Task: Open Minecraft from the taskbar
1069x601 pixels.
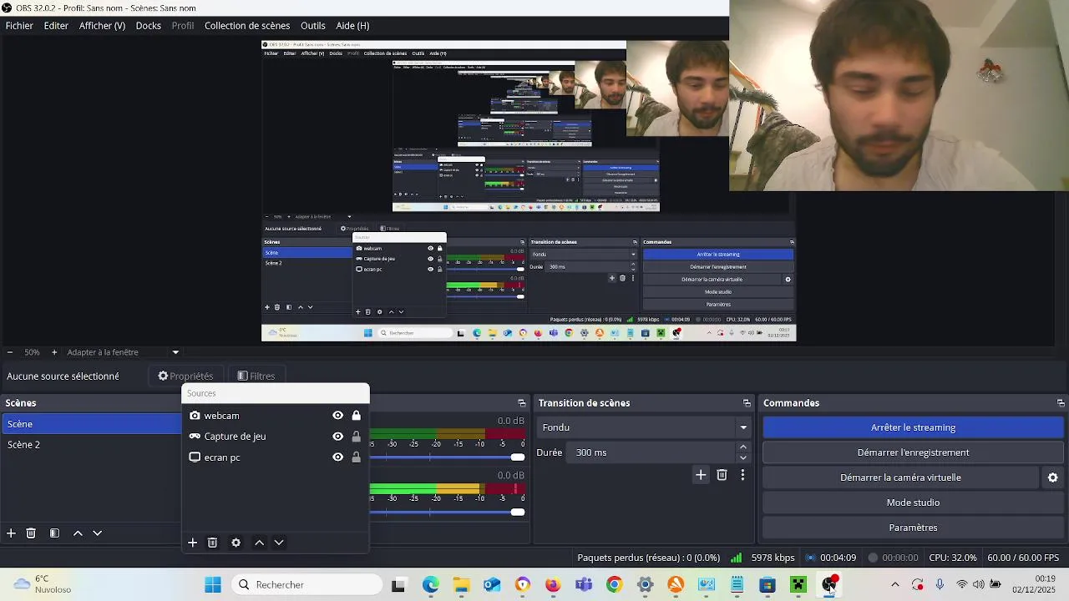Action: point(798,585)
